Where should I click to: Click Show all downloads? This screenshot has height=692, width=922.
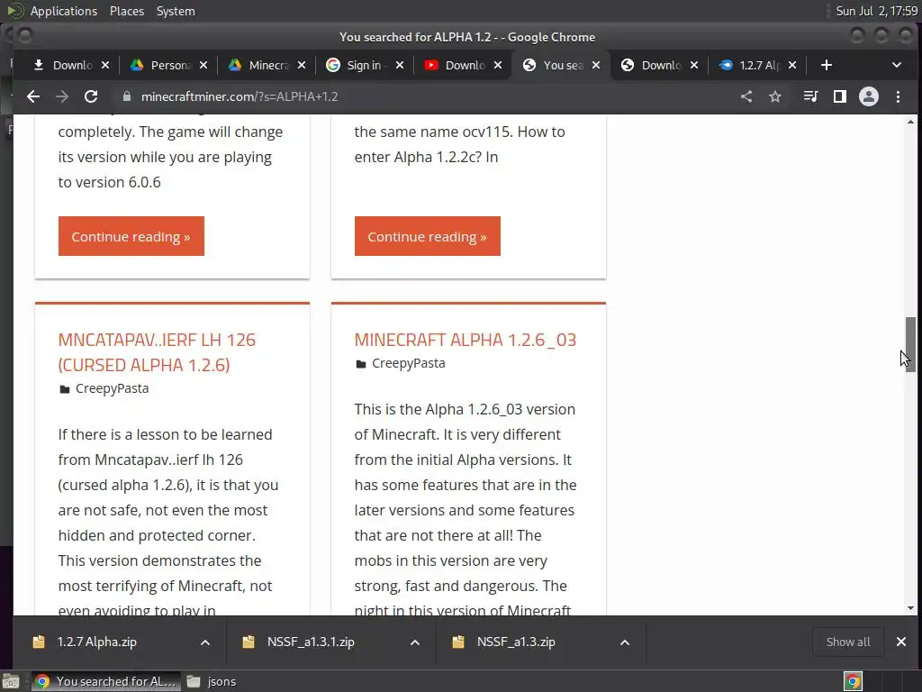click(848, 642)
